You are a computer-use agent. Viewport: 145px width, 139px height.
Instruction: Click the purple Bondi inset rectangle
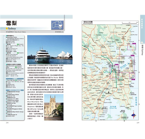(x=132, y=76)
